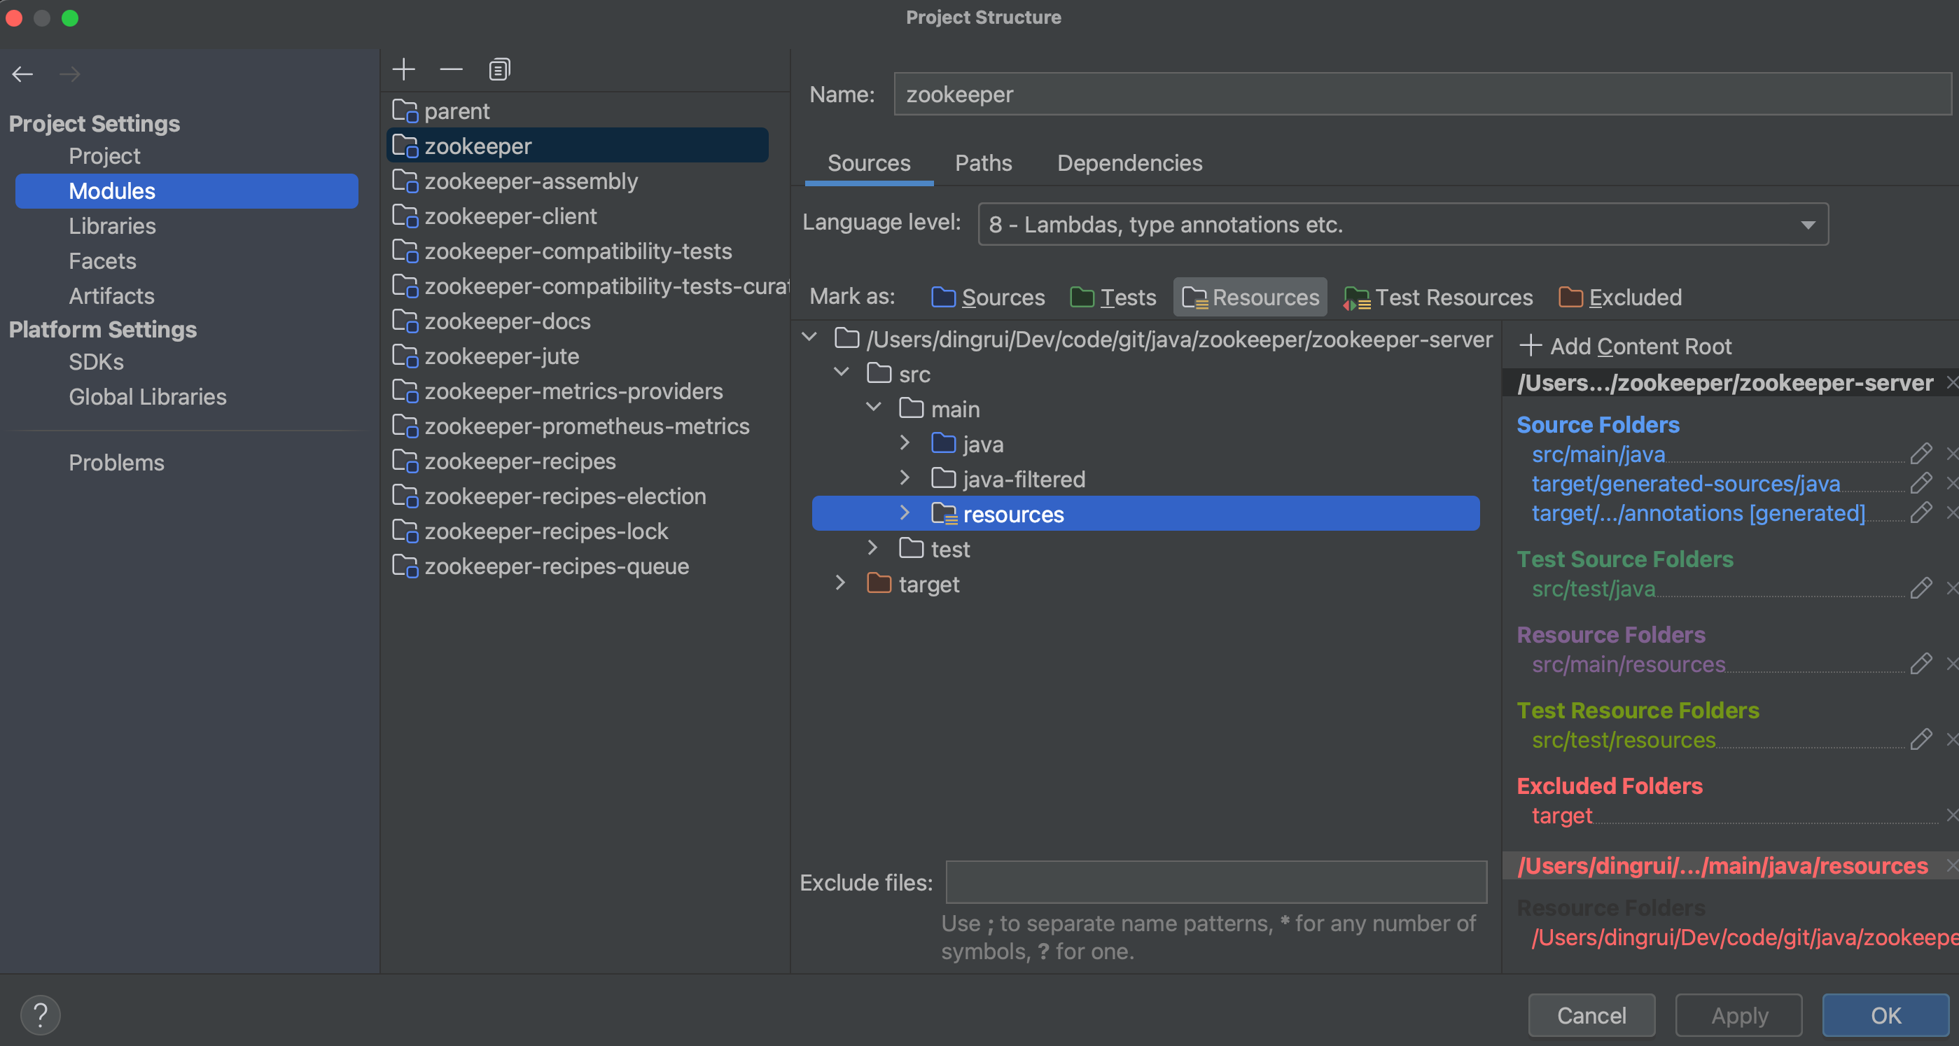
Task: Click the add module plus icon
Action: tap(403, 69)
